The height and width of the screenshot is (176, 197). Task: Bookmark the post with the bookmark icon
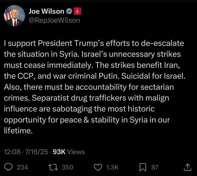tap(143, 167)
